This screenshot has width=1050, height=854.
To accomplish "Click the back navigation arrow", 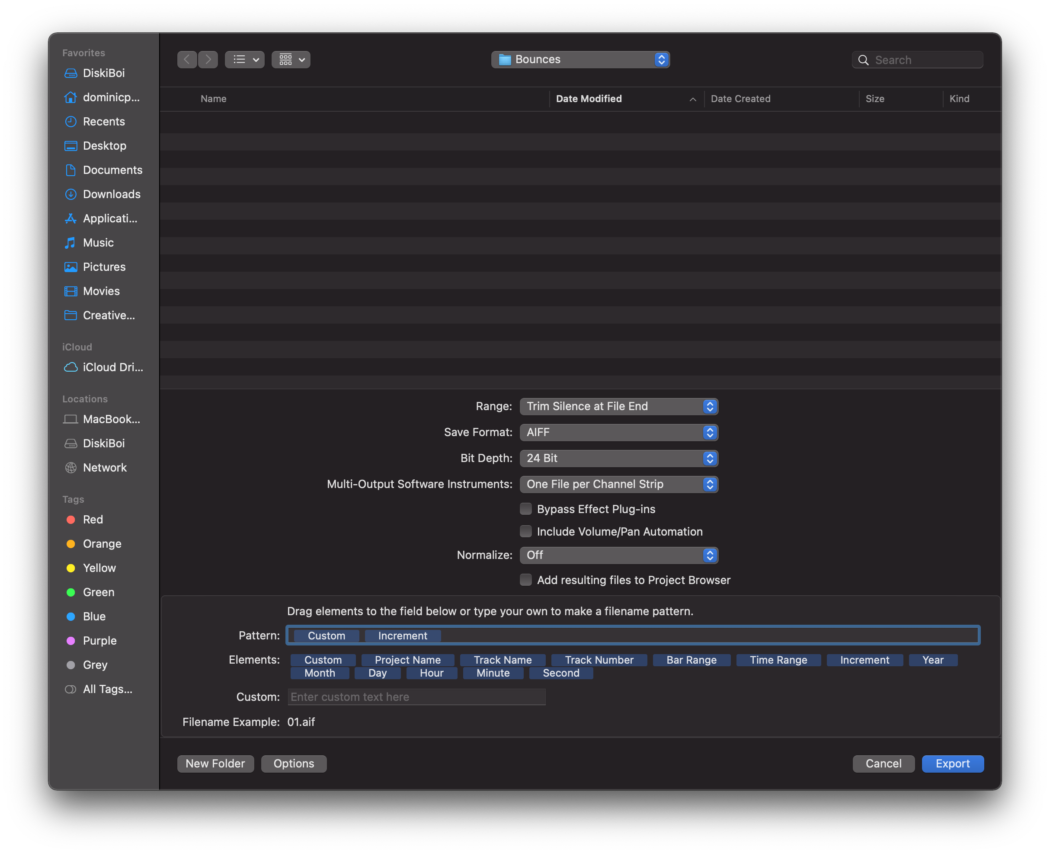I will 187,60.
